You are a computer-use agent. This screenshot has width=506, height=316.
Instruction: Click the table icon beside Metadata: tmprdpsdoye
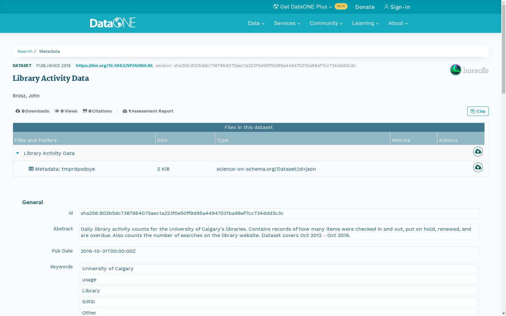pos(31,169)
